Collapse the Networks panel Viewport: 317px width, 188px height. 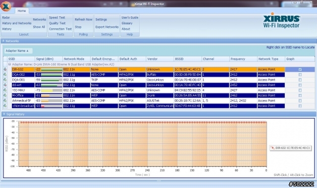pos(3,41)
